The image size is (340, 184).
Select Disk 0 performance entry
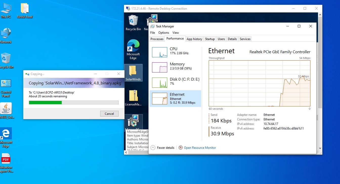[175, 82]
